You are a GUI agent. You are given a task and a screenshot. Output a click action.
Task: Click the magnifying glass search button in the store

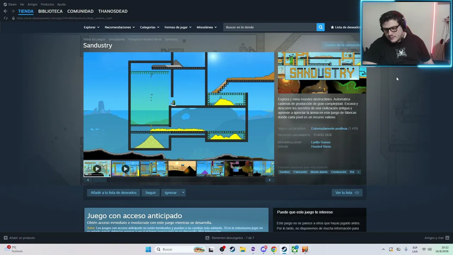pos(320,27)
